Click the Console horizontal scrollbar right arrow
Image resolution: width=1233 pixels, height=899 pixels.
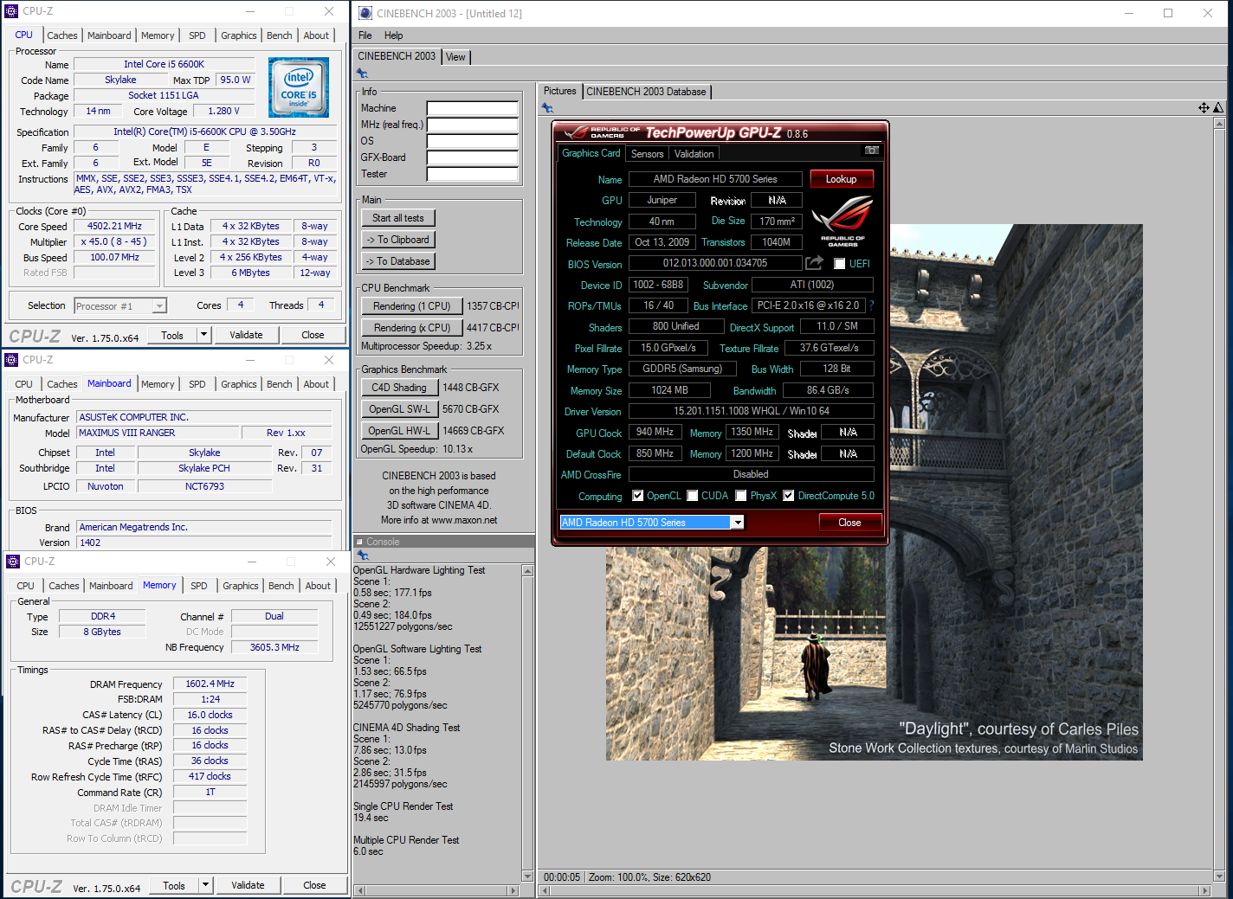pyautogui.click(x=513, y=890)
